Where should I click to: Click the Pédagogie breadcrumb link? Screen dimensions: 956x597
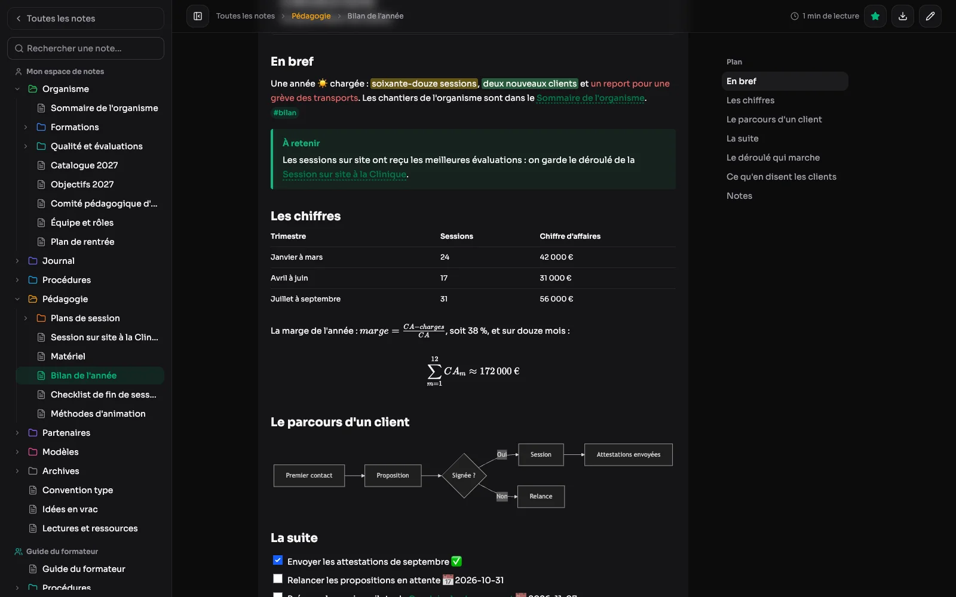click(311, 16)
